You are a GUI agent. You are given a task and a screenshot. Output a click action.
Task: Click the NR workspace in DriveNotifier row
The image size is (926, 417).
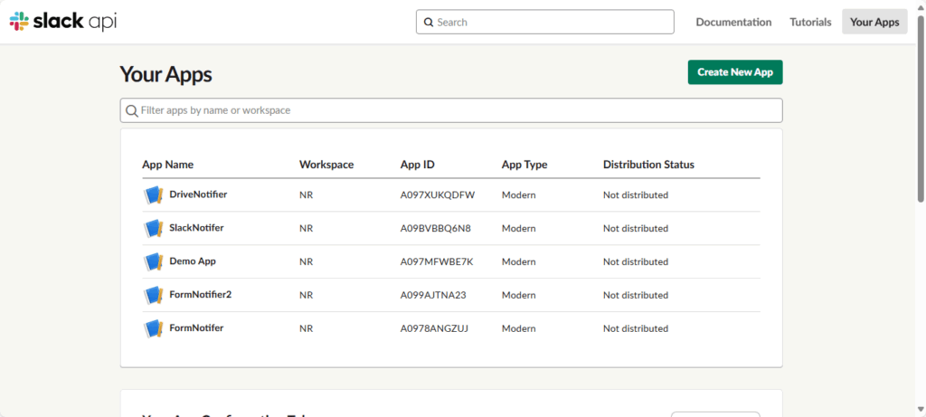(306, 194)
